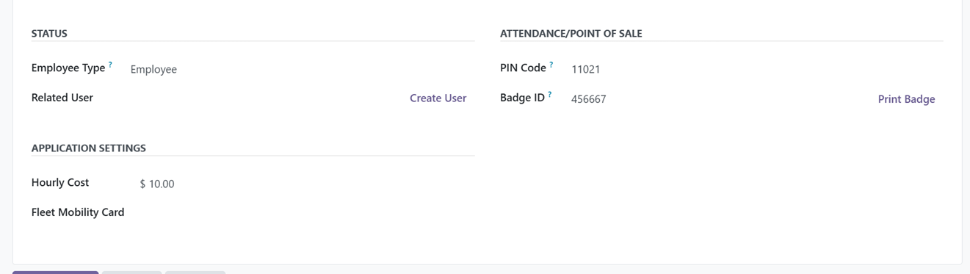Click the PIN Code help question mark

click(551, 65)
